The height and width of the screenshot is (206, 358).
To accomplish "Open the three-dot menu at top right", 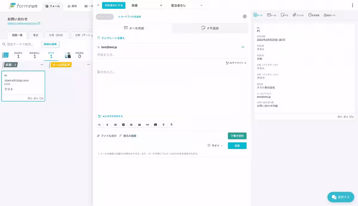I will coord(353,5).
